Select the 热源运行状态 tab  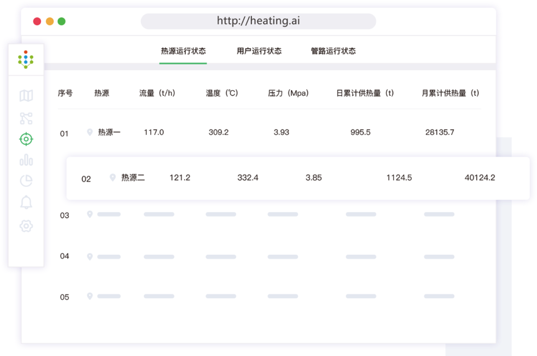coord(183,51)
